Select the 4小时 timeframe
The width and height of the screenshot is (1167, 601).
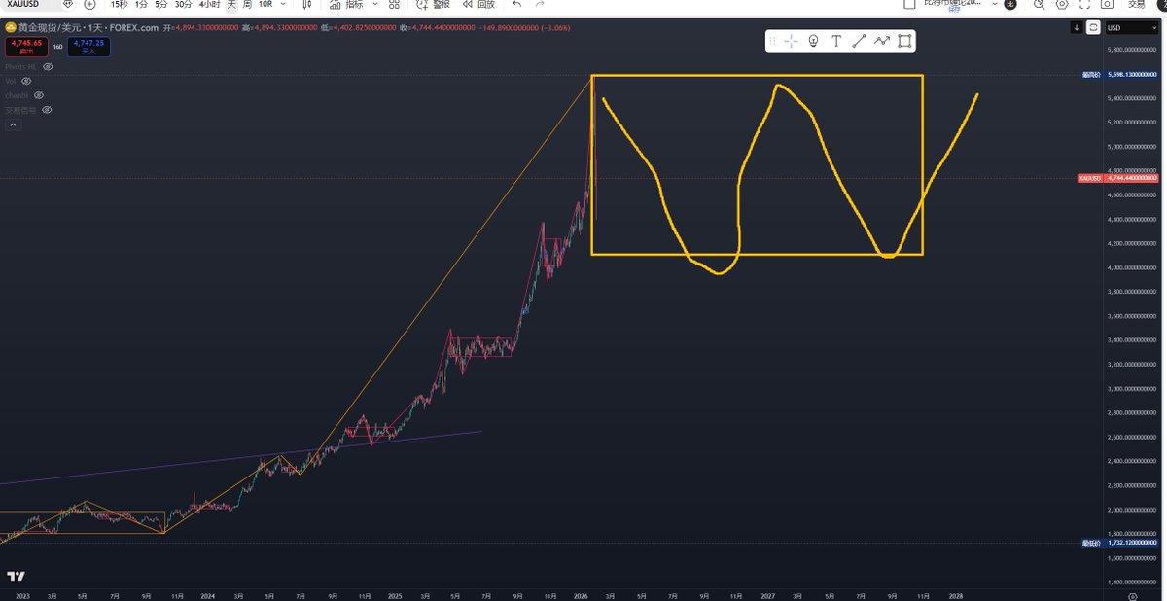pos(209,4)
